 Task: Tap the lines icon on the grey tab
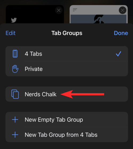click(x=75, y=10)
